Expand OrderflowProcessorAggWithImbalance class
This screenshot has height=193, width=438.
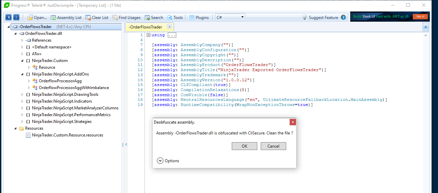tap(29, 88)
